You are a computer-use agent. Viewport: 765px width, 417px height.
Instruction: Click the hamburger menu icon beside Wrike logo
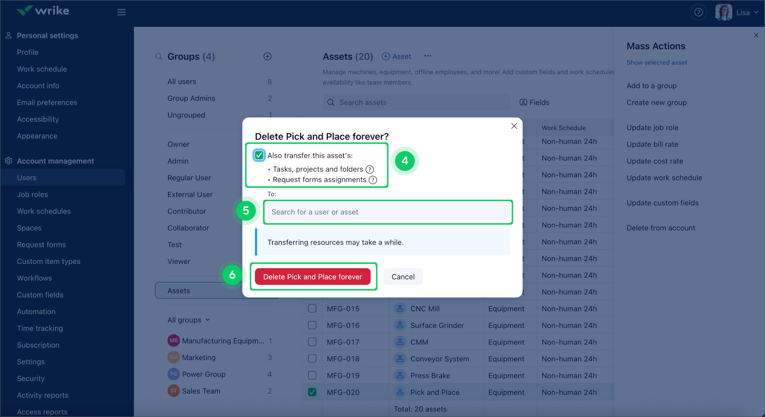coord(122,12)
